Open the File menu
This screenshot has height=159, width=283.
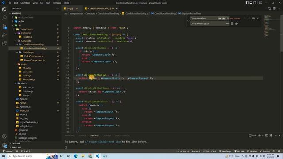(9, 3)
